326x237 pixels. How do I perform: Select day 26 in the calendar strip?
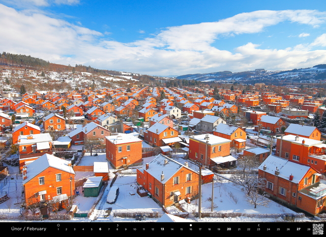point(288,229)
